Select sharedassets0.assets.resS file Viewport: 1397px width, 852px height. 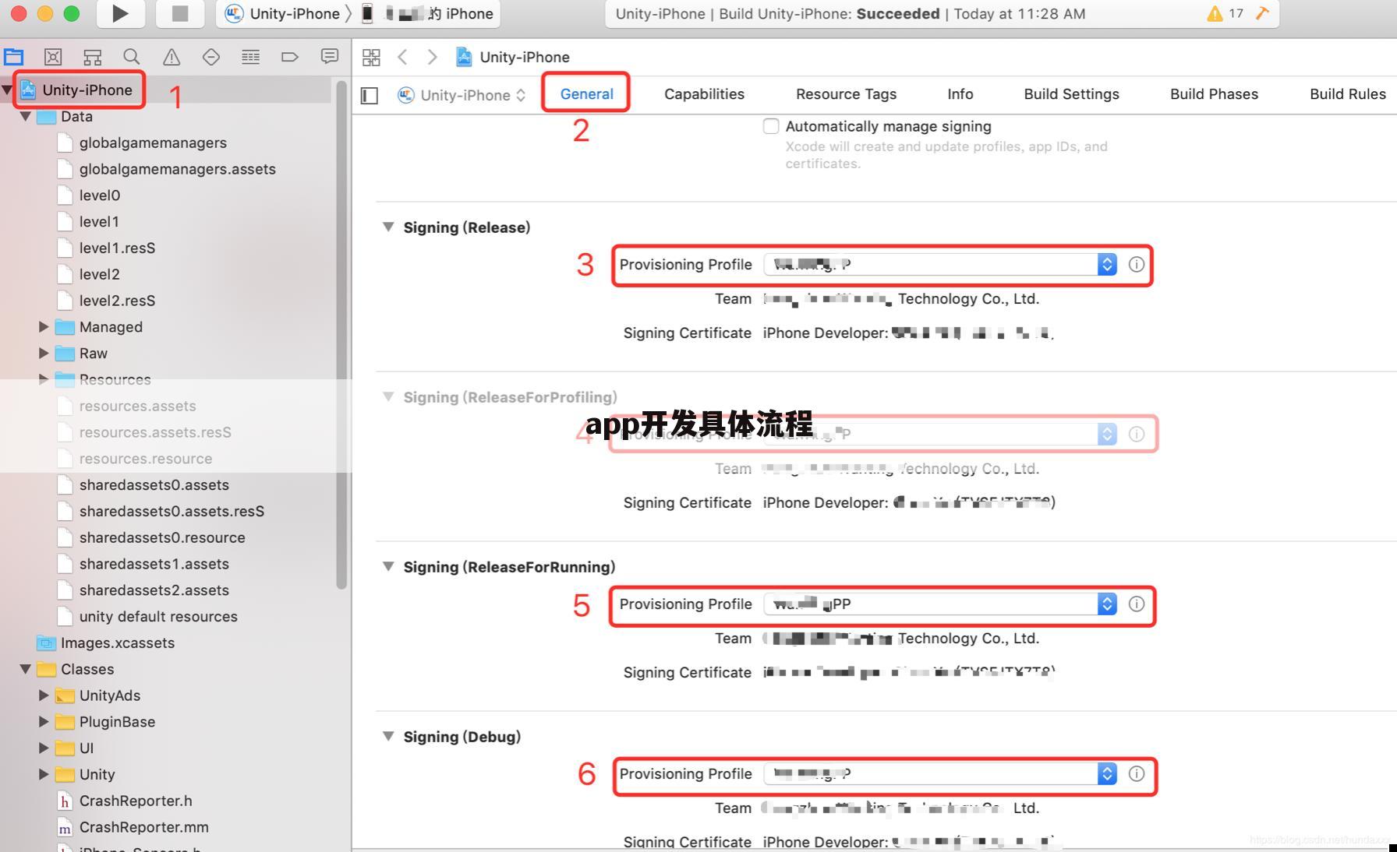[172, 511]
